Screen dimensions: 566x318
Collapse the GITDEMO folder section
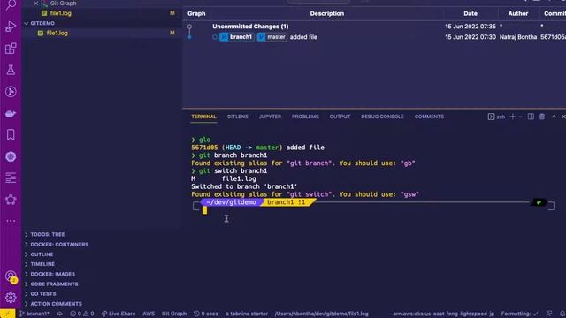pyautogui.click(x=42, y=23)
